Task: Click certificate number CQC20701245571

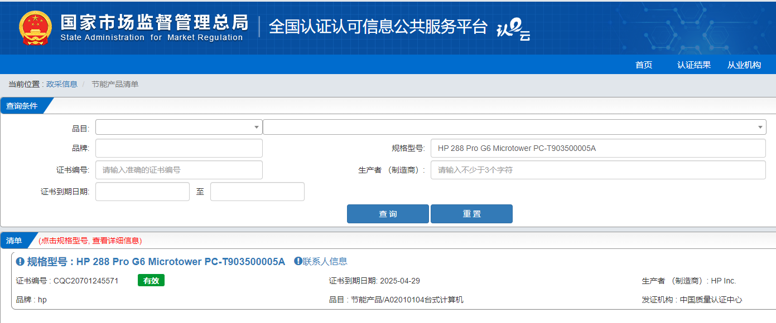Action: 86,281
